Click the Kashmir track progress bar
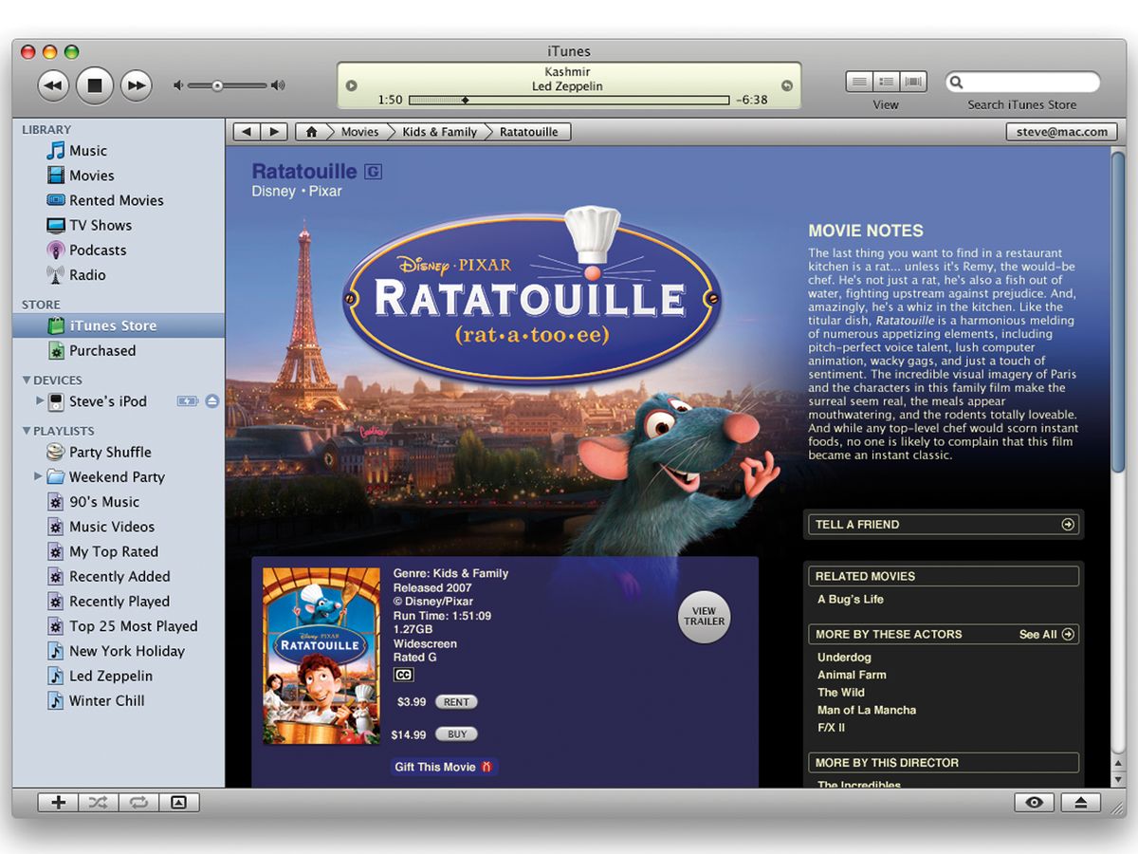This screenshot has width=1138, height=854. tap(569, 100)
